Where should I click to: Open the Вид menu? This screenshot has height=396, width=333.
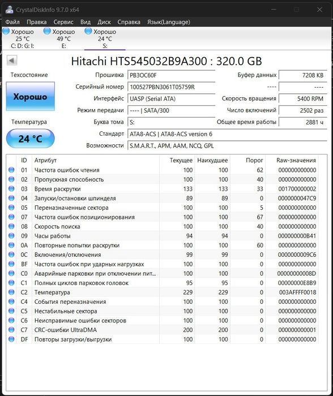click(86, 22)
